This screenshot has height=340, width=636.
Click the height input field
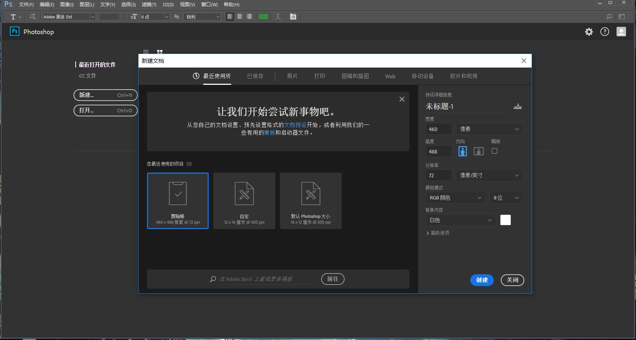[x=439, y=151]
